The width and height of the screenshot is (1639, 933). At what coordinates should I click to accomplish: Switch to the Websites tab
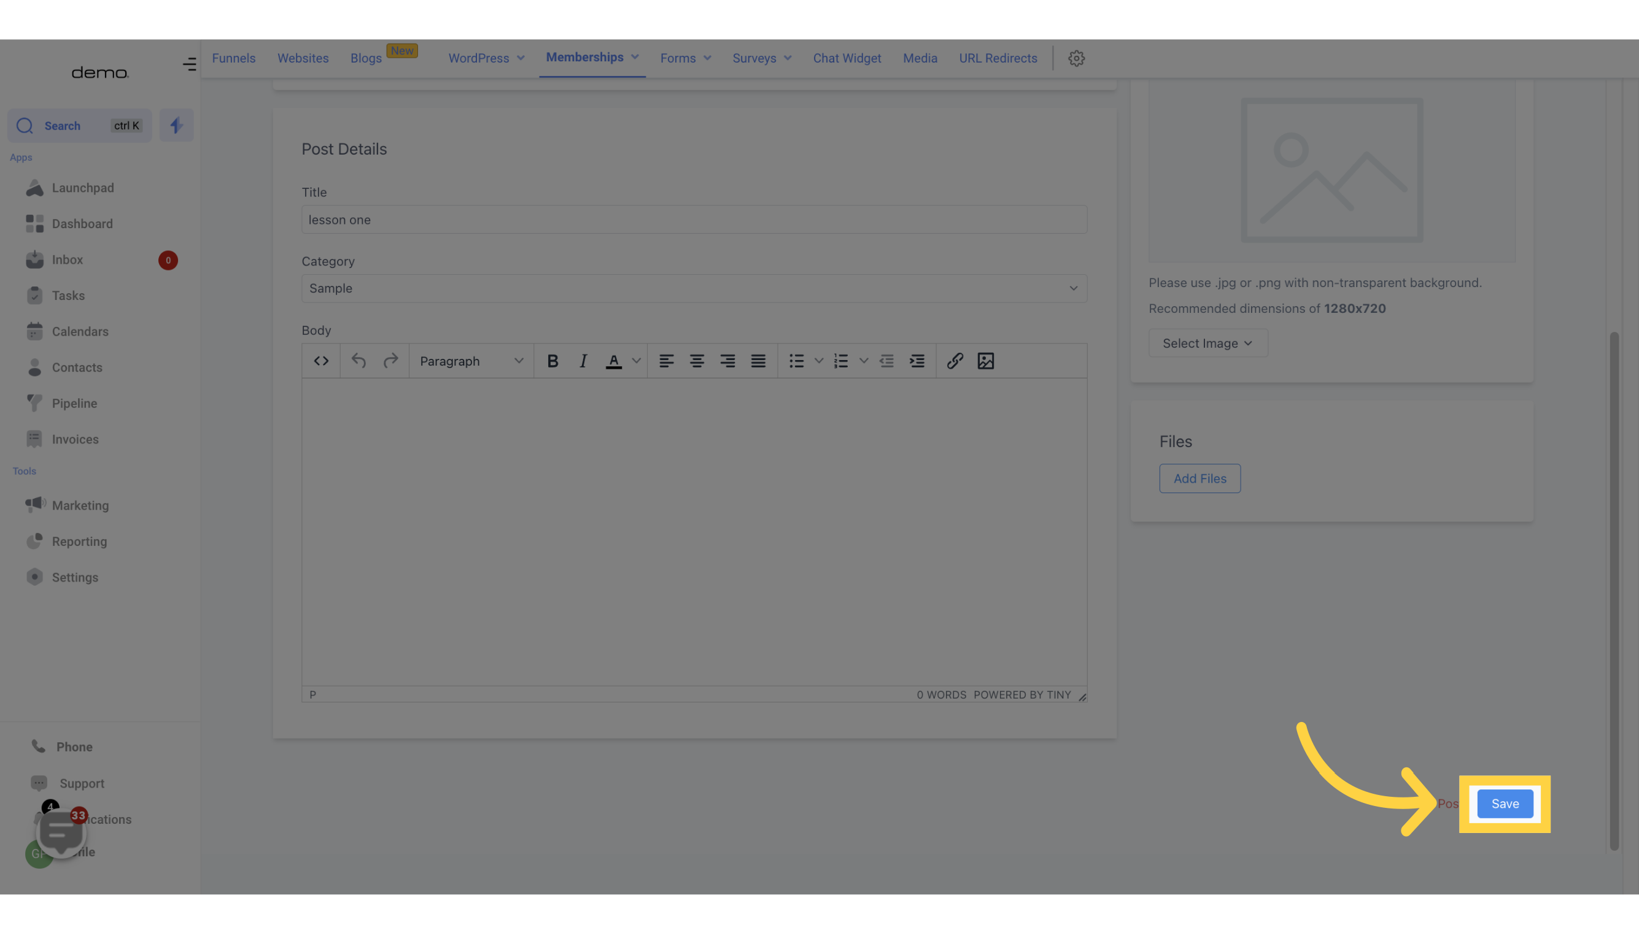(x=303, y=58)
